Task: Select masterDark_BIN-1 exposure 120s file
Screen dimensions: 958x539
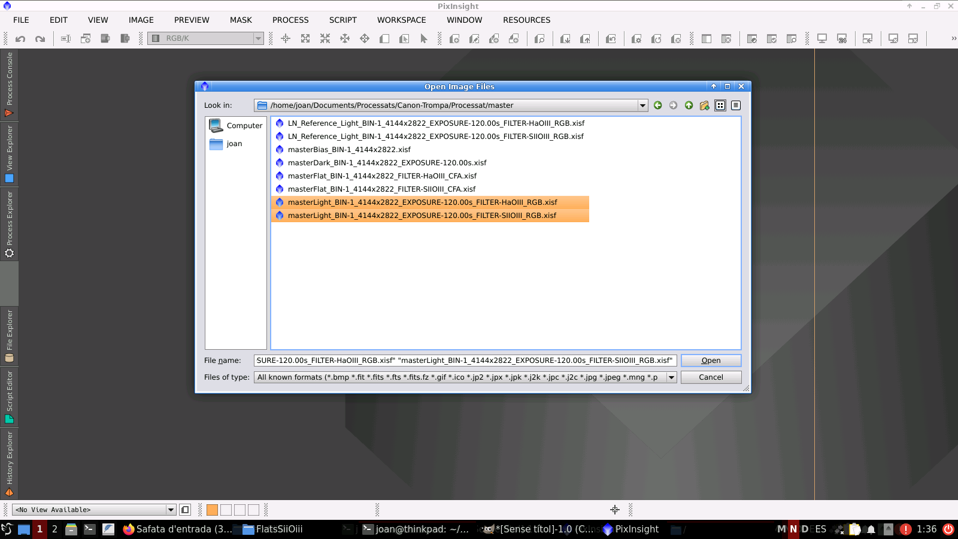Action: tap(387, 163)
